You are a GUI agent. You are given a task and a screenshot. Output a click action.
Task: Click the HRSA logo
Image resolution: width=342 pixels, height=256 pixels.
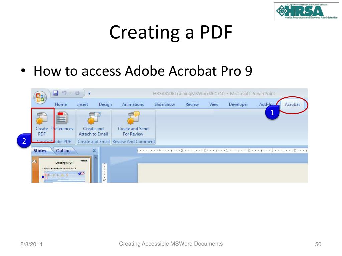(306, 11)
